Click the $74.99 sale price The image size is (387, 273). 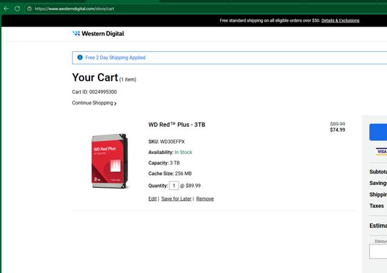(337, 130)
